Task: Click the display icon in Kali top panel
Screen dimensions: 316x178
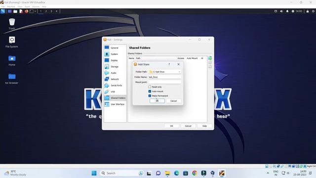Action: tap(276, 11)
